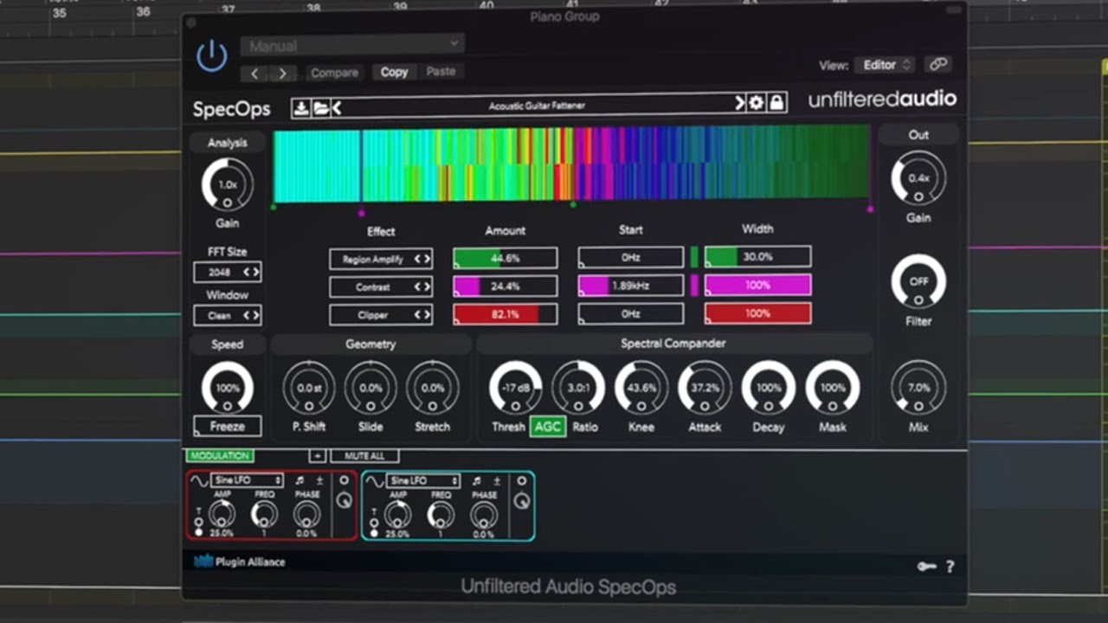Click the green 44.6% Amount bar
1108x623 pixels.
506,258
